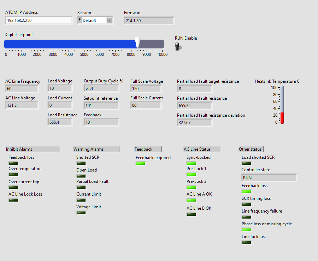Image resolution: width=318 pixels, height=261 pixels.
Task: Click the Phase loss or missing cycle LED
Action: [x=246, y=230]
